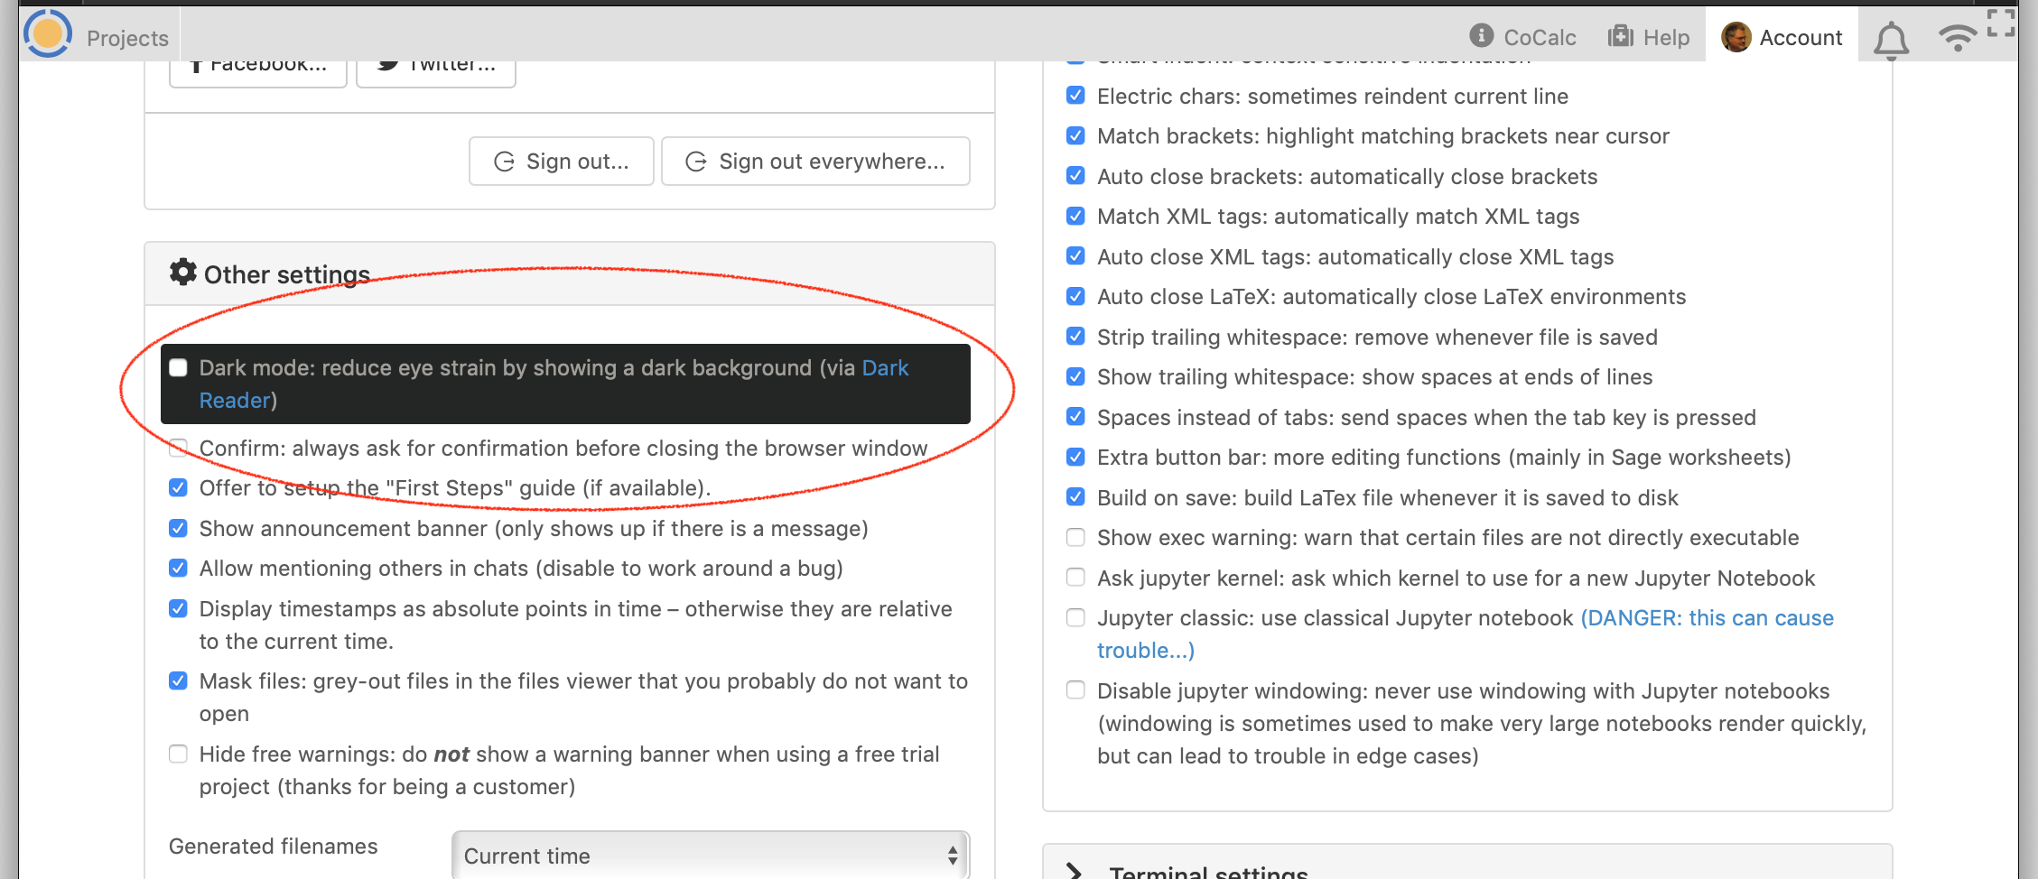Toggle fullscreen mode icon
Image resolution: width=2038 pixels, height=879 pixels.
(2001, 23)
